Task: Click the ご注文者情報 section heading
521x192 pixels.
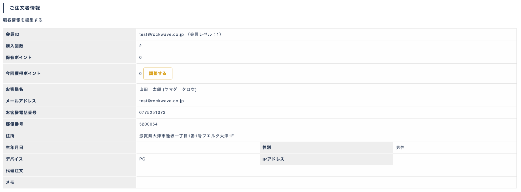Action: (x=25, y=8)
